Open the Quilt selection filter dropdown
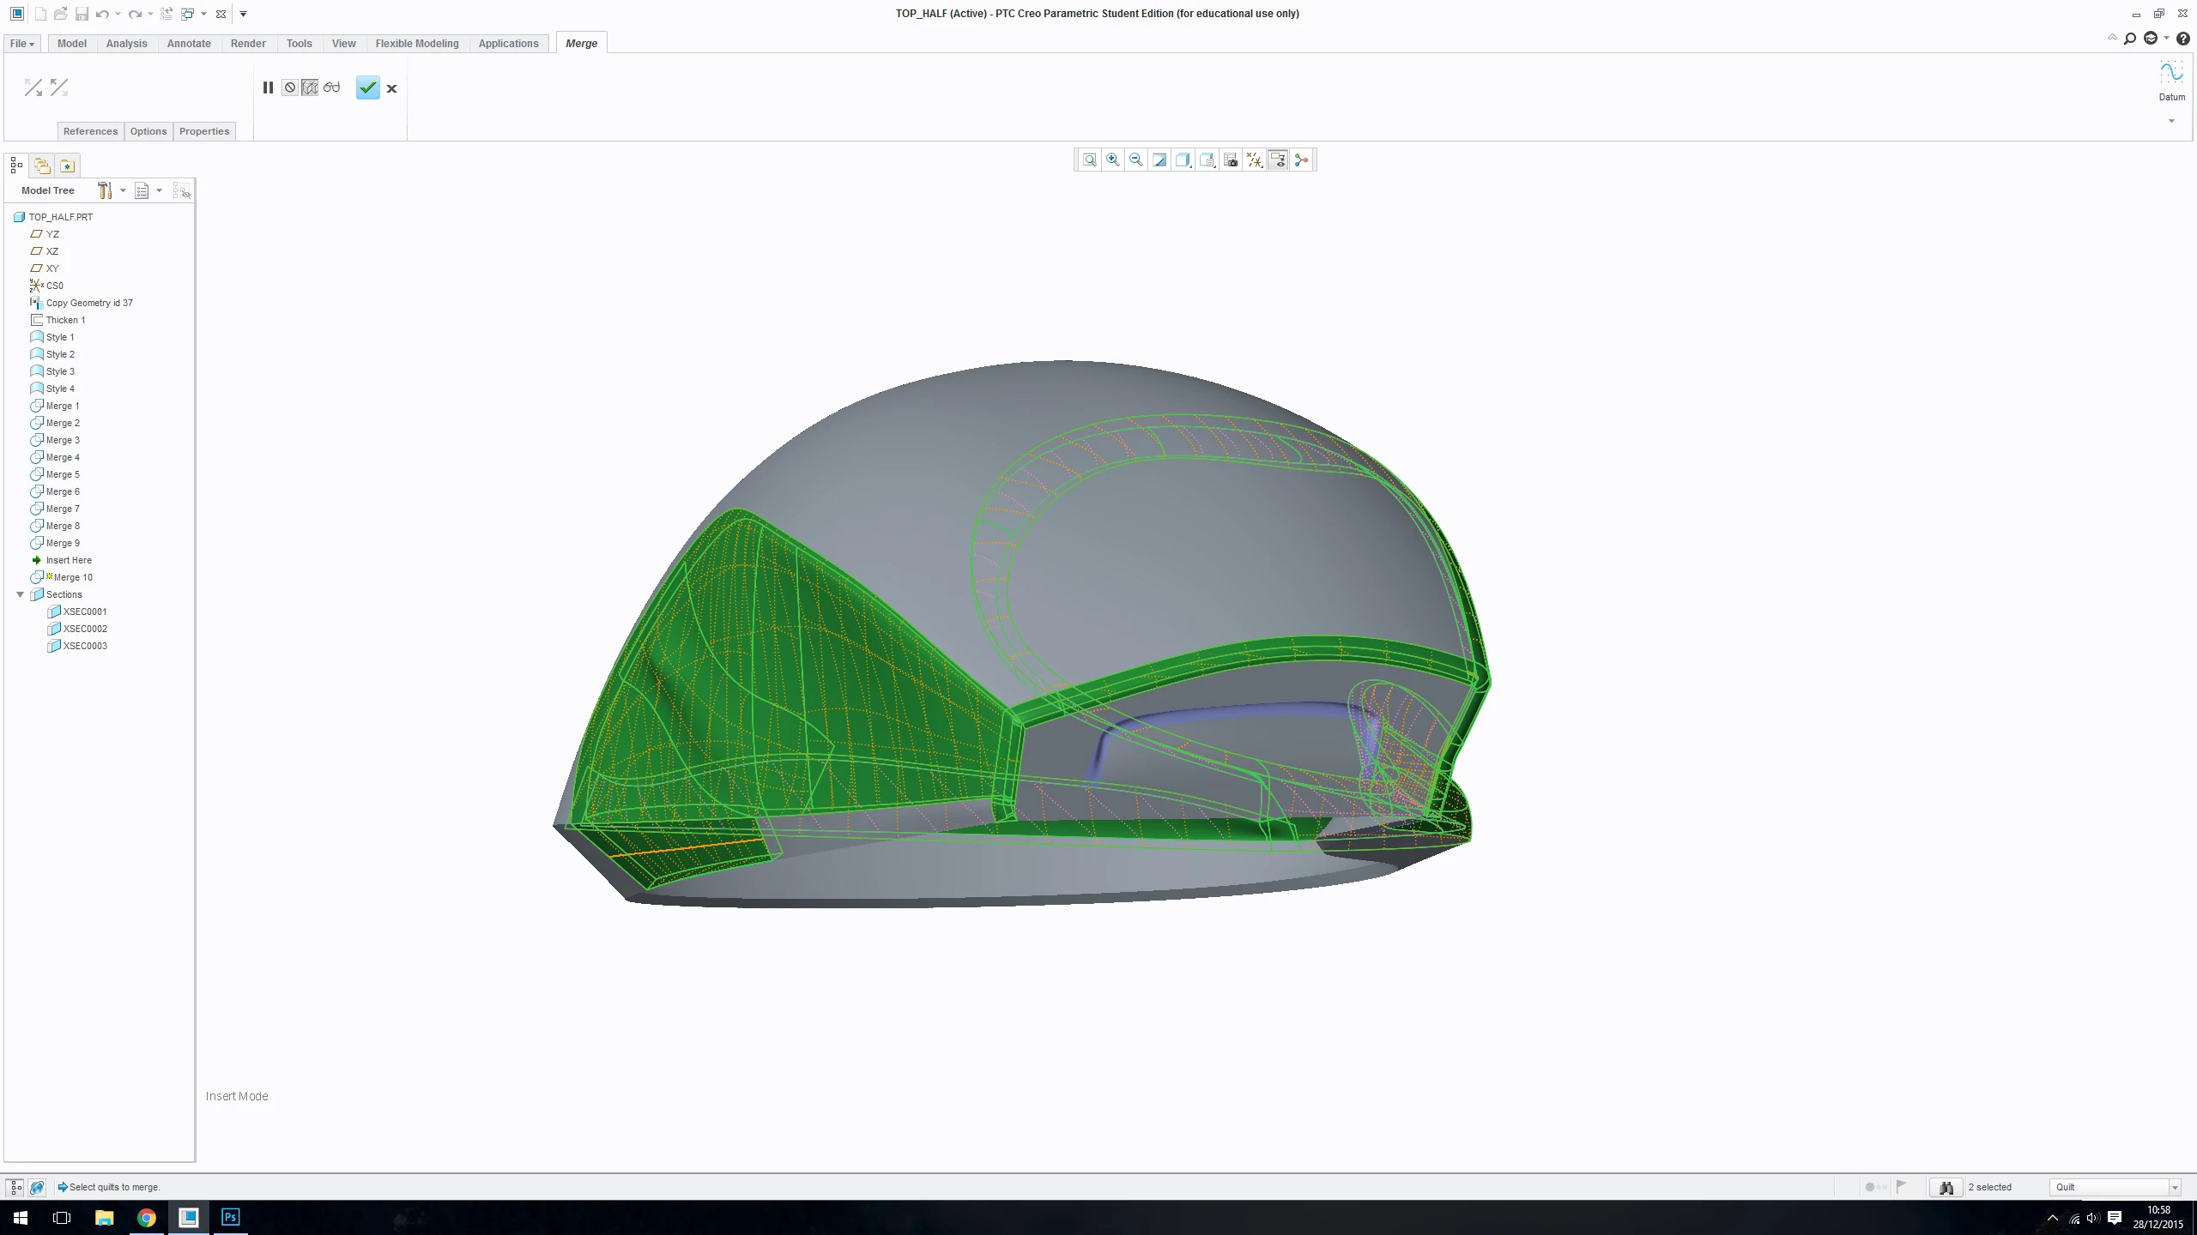This screenshot has height=1235, width=2197. coord(2115,1187)
